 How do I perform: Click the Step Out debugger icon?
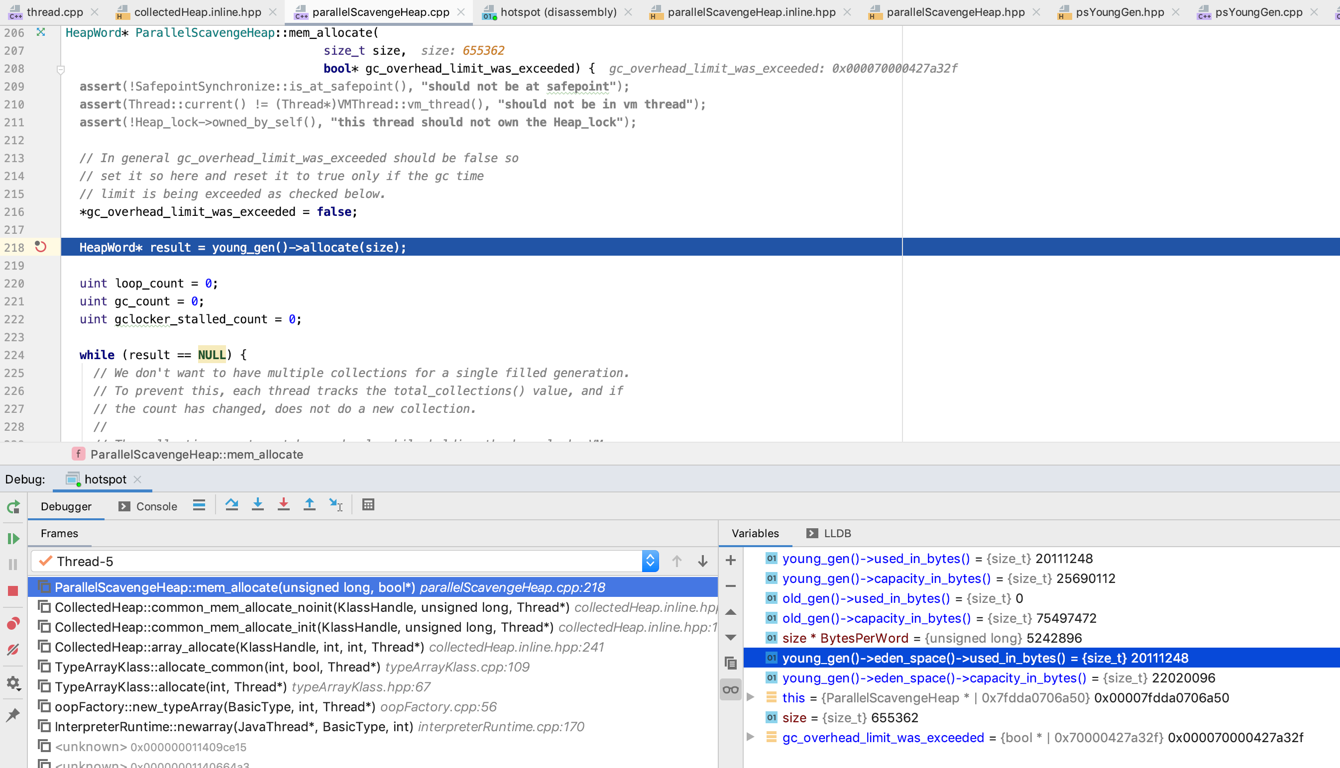[x=309, y=505]
